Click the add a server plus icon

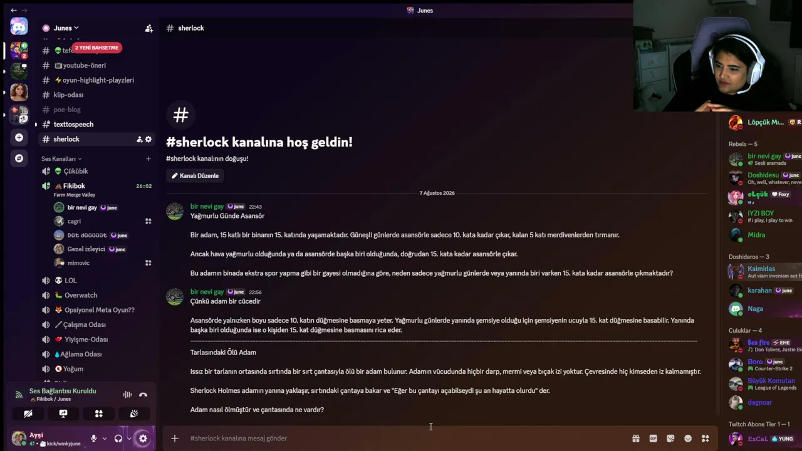[19, 138]
